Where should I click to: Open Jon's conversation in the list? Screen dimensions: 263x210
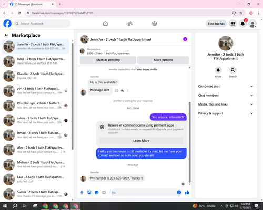point(35,91)
